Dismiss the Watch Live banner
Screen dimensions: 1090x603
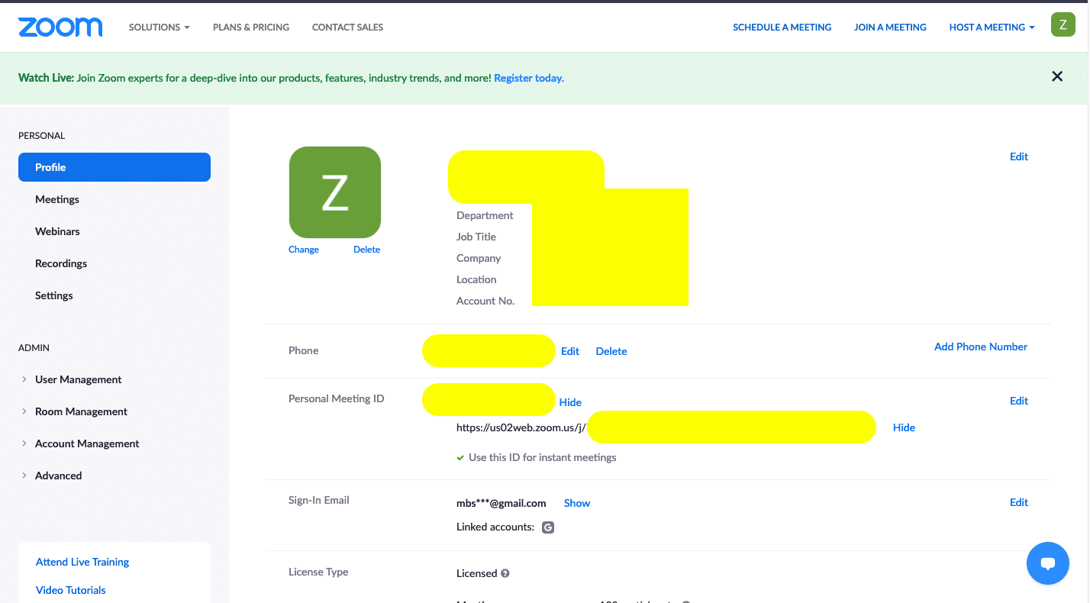pos(1057,76)
